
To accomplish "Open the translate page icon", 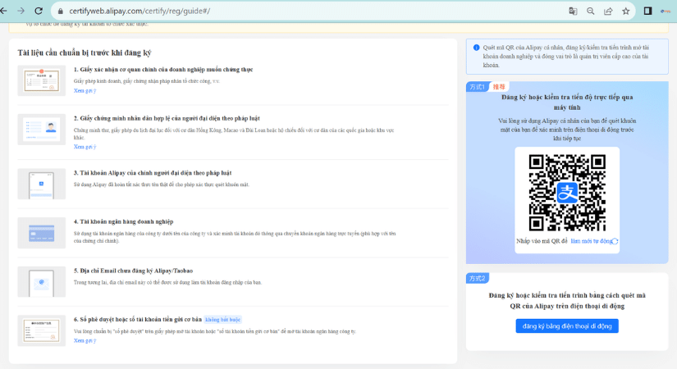I will pos(573,11).
